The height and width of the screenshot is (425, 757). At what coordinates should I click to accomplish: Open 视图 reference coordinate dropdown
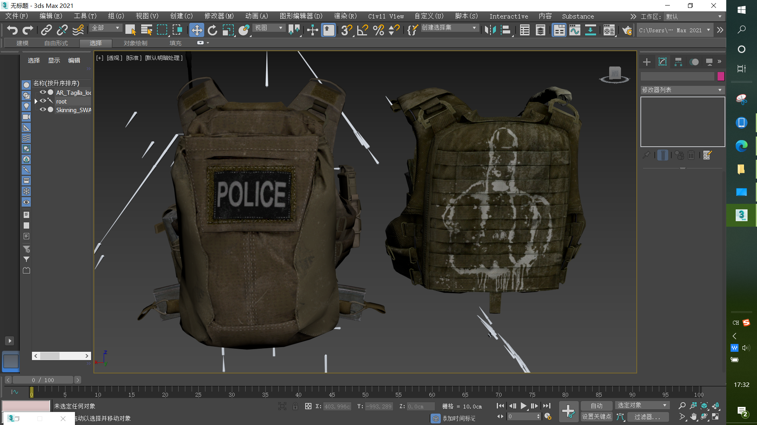click(269, 28)
